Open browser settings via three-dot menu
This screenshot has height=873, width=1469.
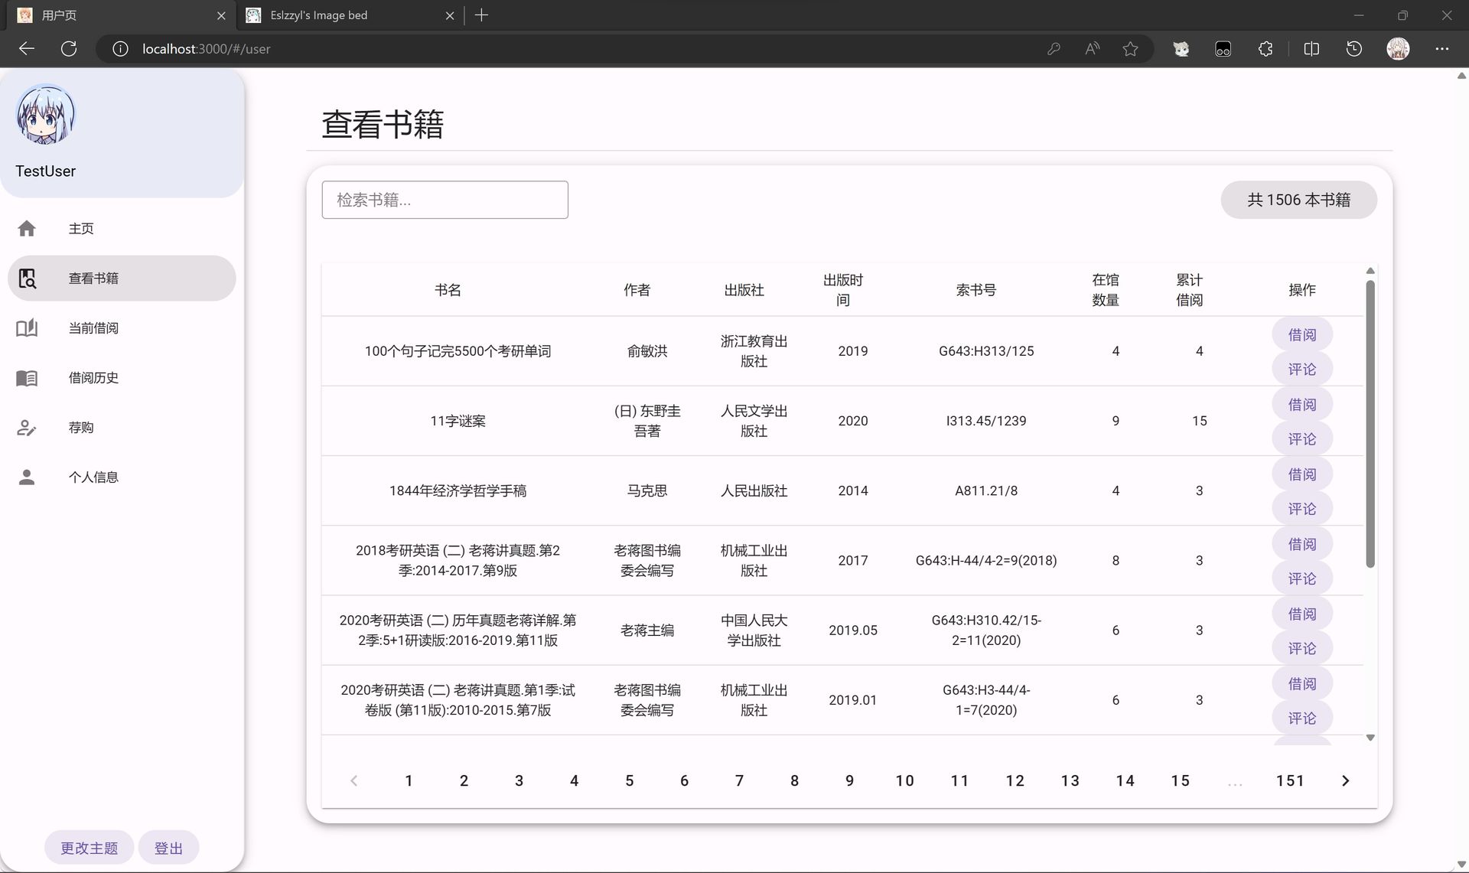[1443, 48]
